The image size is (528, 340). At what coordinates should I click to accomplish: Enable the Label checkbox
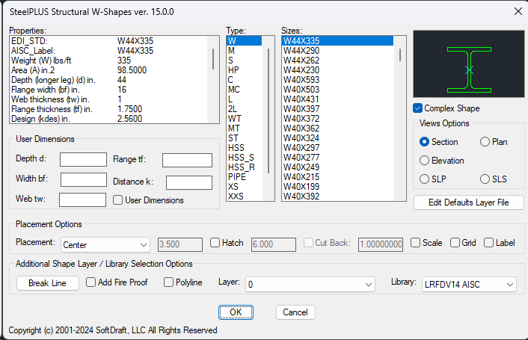pos(488,242)
